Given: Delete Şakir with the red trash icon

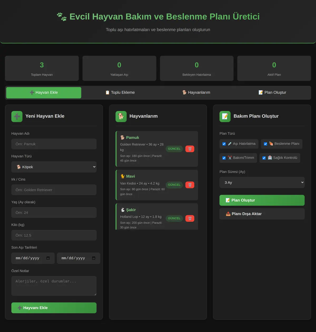Looking at the screenshot, I should tap(190, 218).
